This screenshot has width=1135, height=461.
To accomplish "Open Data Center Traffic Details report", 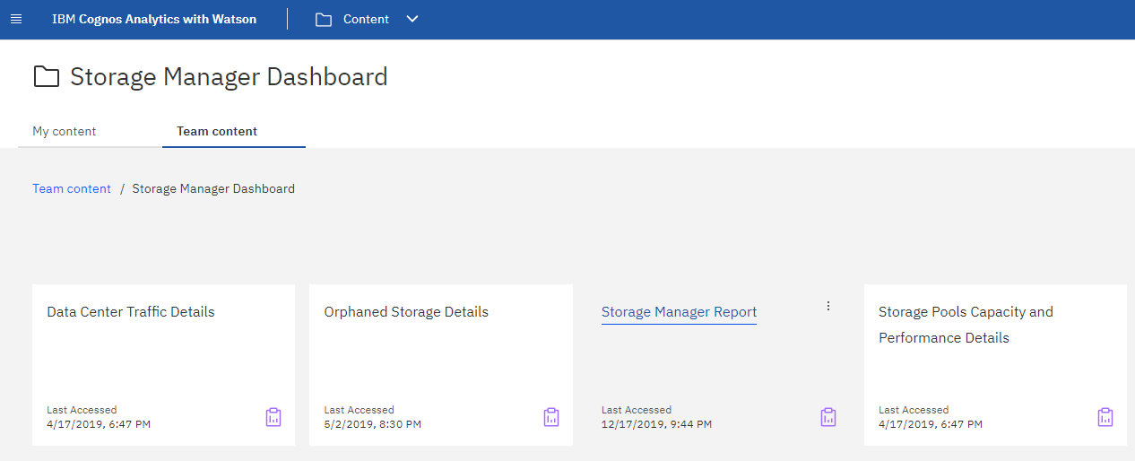I will [x=131, y=312].
